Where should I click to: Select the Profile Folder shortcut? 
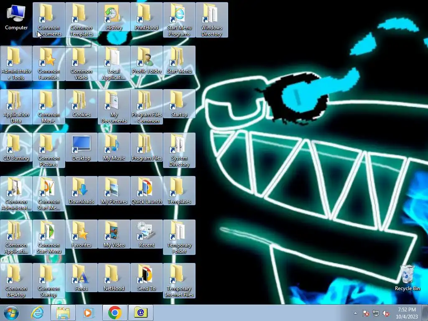(147, 60)
